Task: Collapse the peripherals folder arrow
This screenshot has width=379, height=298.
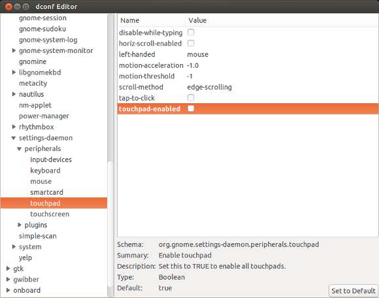Action: (x=20, y=149)
